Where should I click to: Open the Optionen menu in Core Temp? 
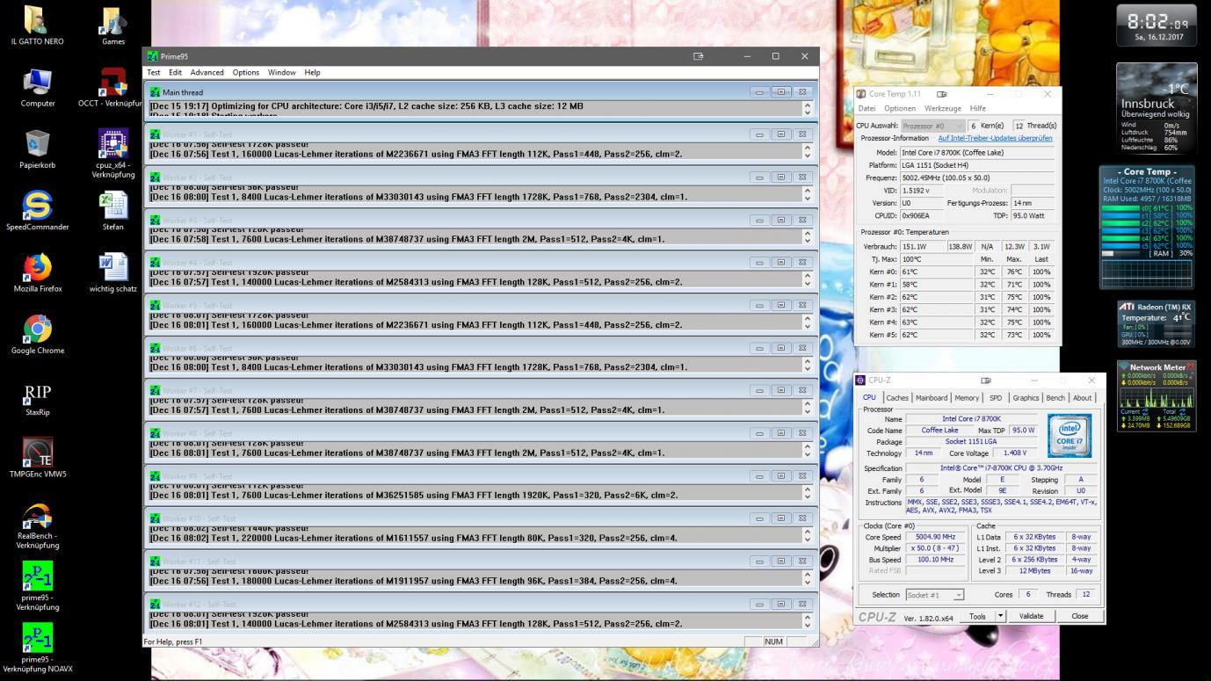tap(900, 109)
